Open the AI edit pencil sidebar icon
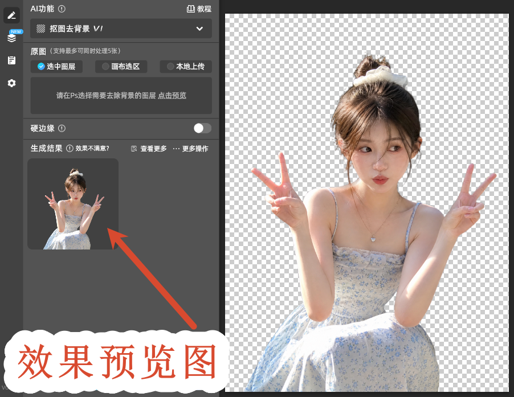Screen dimensions: 514x397 click(11, 15)
